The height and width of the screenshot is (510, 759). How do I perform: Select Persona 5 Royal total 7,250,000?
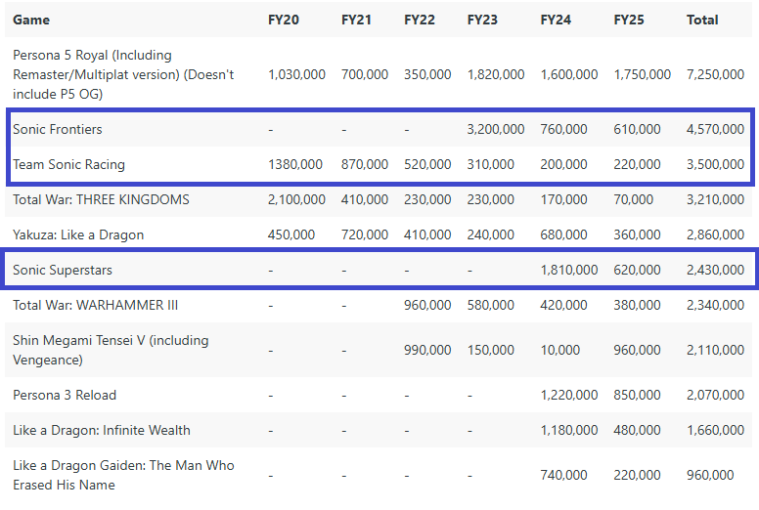(715, 74)
